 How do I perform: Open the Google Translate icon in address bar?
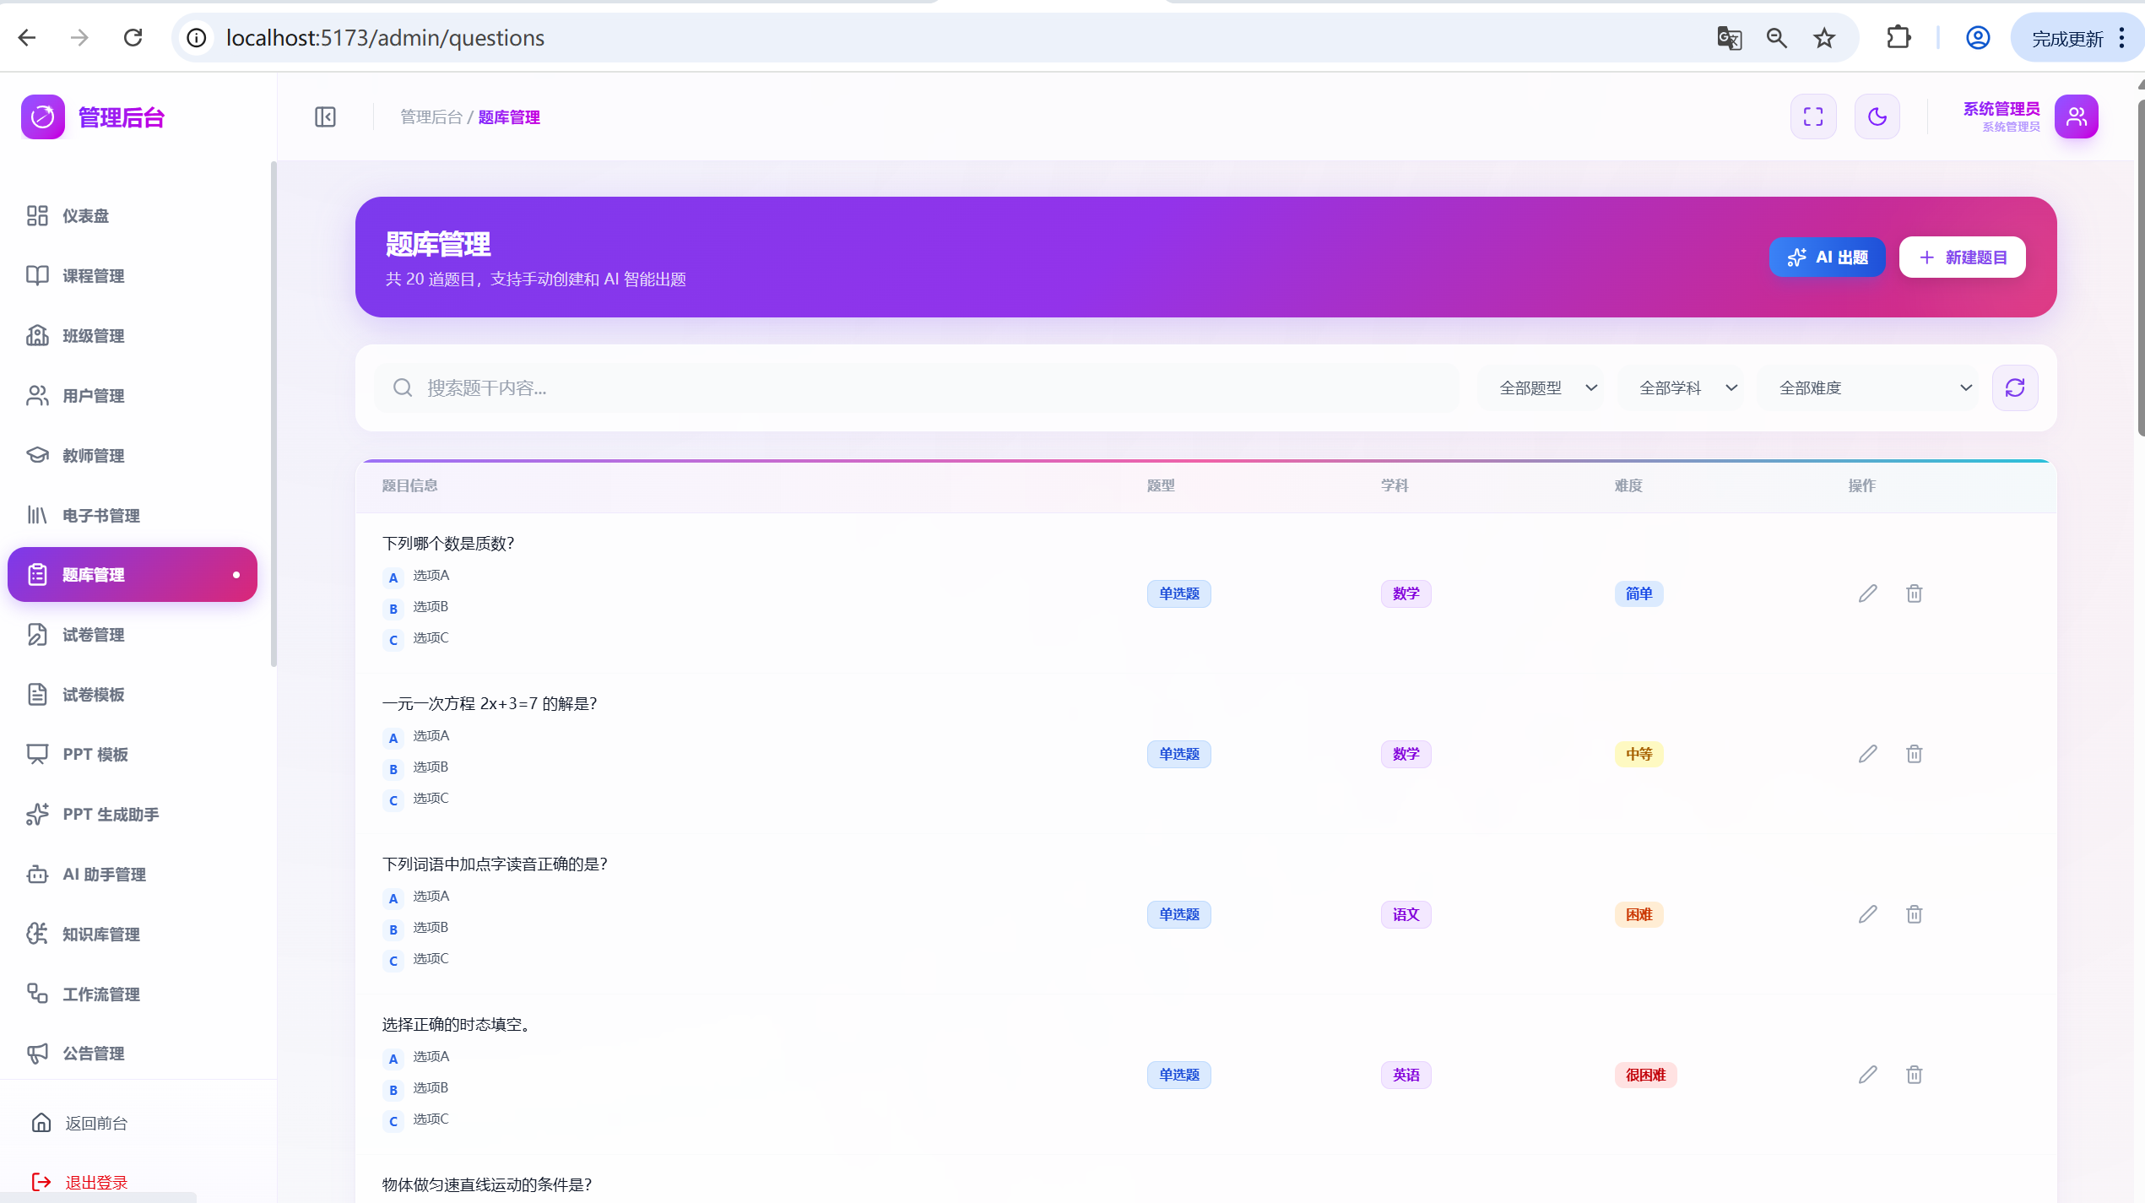1730,38
